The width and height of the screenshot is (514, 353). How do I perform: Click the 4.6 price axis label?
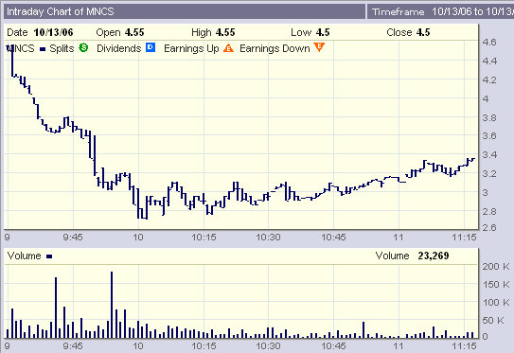click(x=489, y=42)
